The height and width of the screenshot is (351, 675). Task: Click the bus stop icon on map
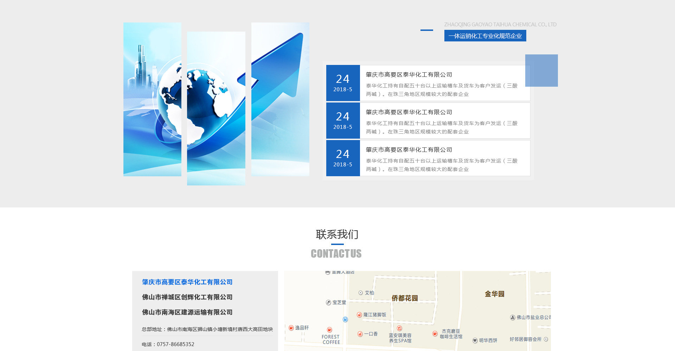click(x=345, y=319)
